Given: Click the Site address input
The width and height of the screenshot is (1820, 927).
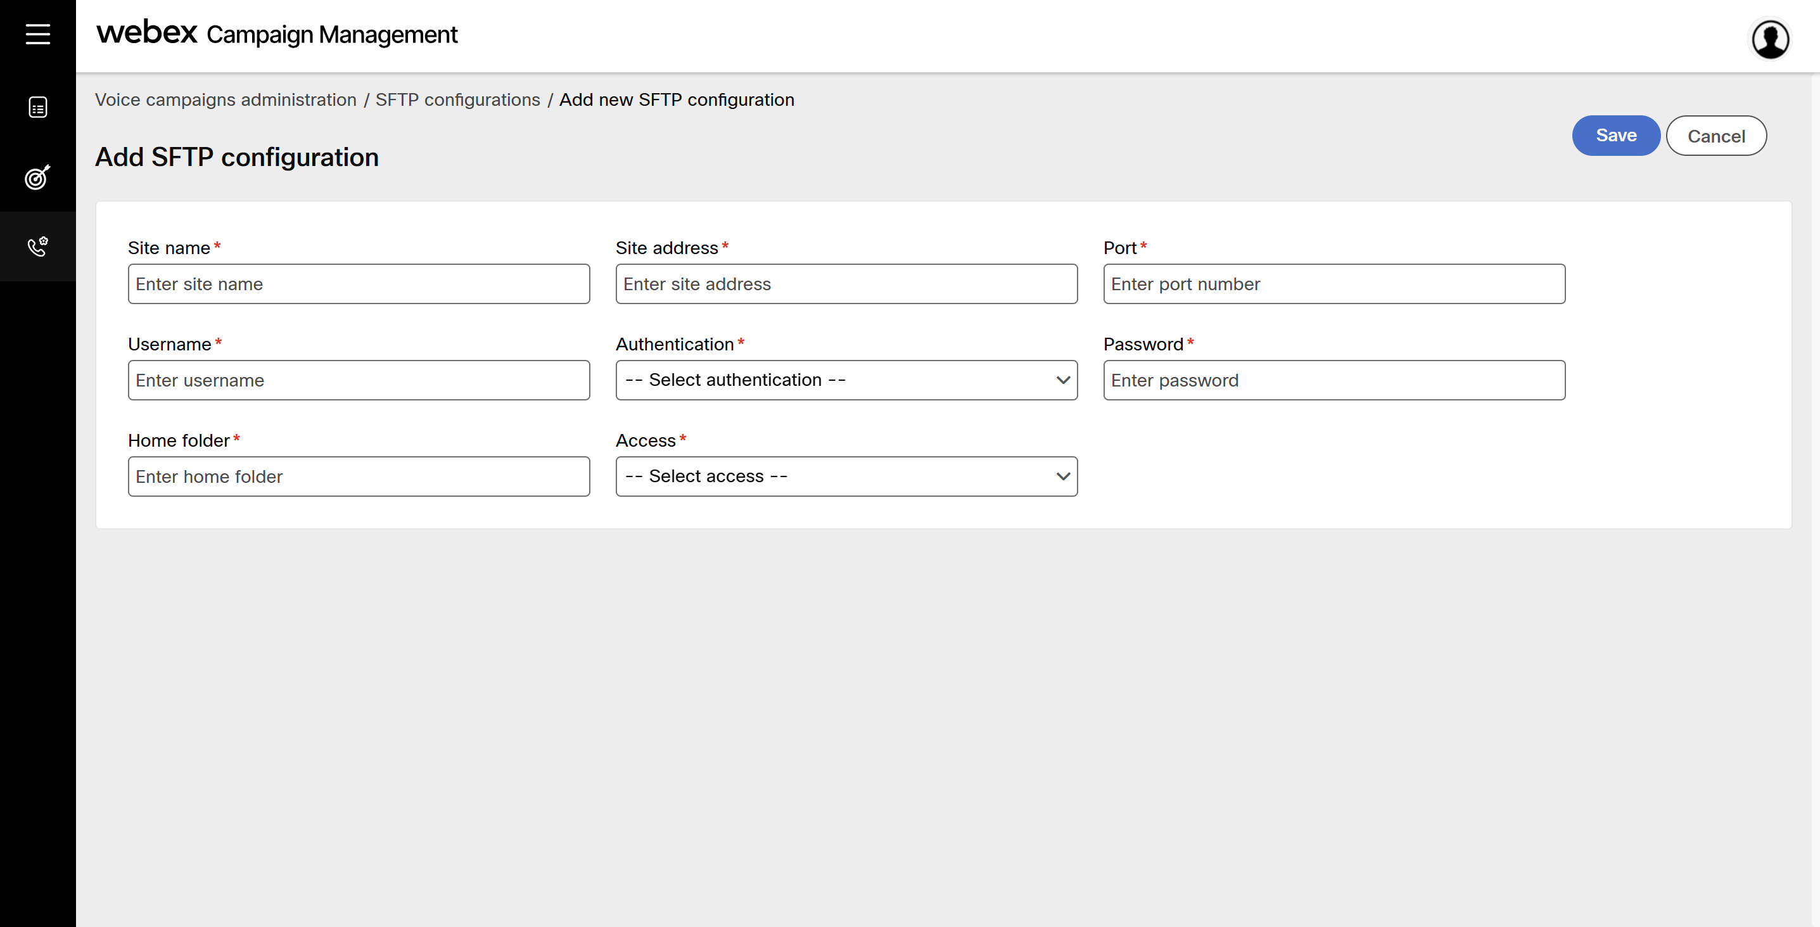Looking at the screenshot, I should coord(846,284).
